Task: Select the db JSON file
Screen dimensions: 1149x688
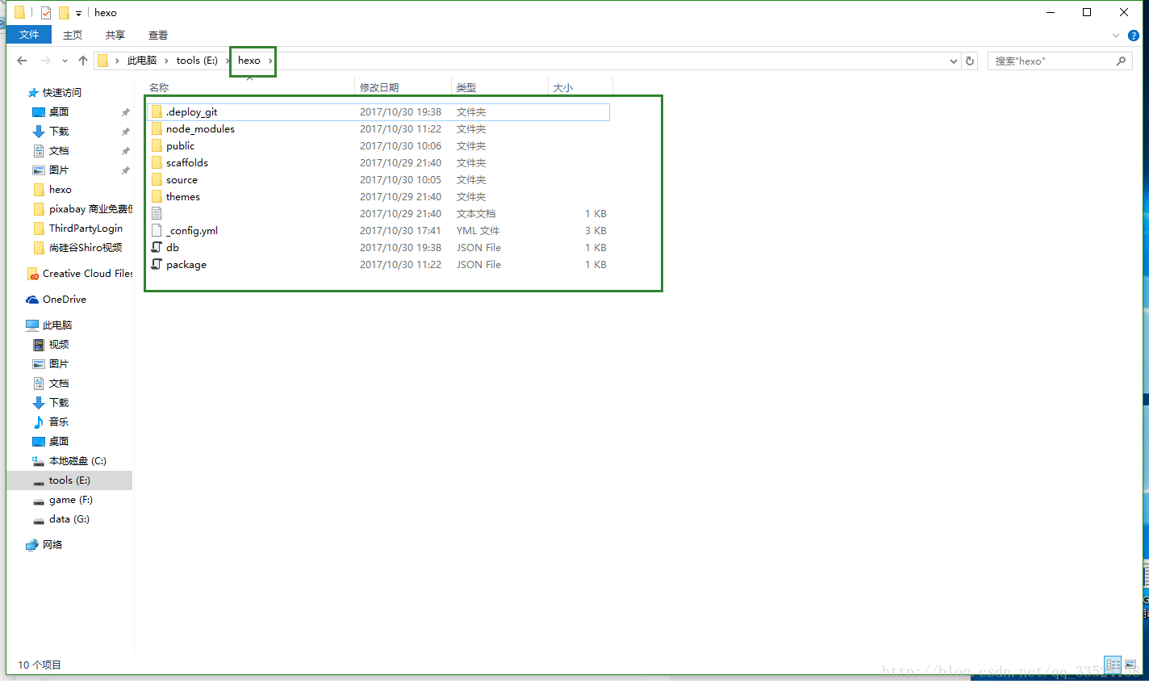Action: 378,248
